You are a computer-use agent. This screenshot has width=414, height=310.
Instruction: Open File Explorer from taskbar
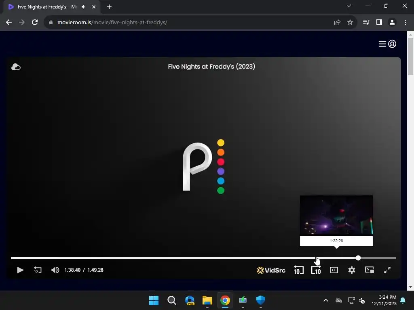207,300
